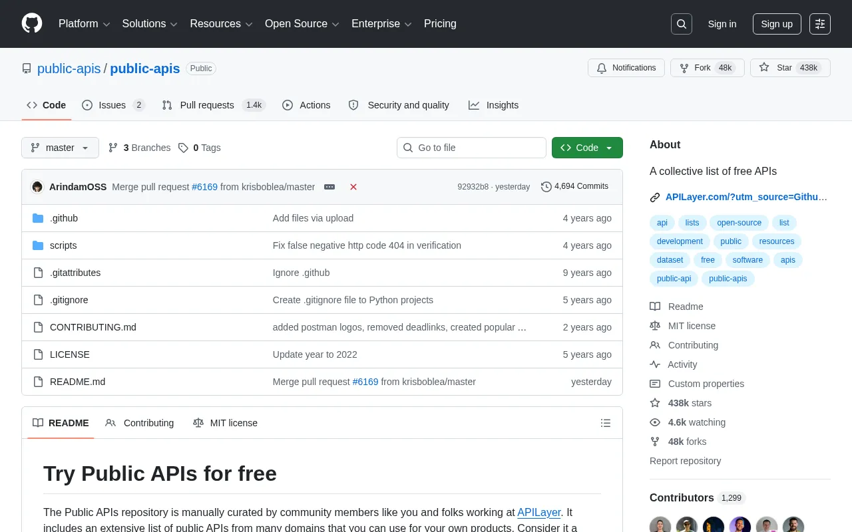Open ArindamOSS avatar image

tap(37, 187)
